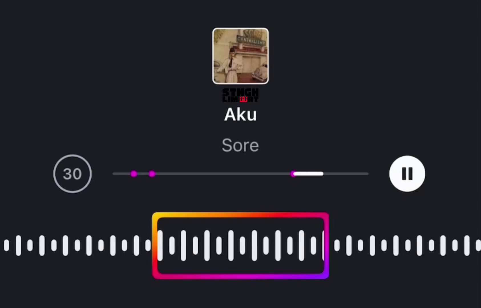Screen dimensions: 481x308
Task: Jump to the first purple marker on track bar
Action: (x=134, y=174)
